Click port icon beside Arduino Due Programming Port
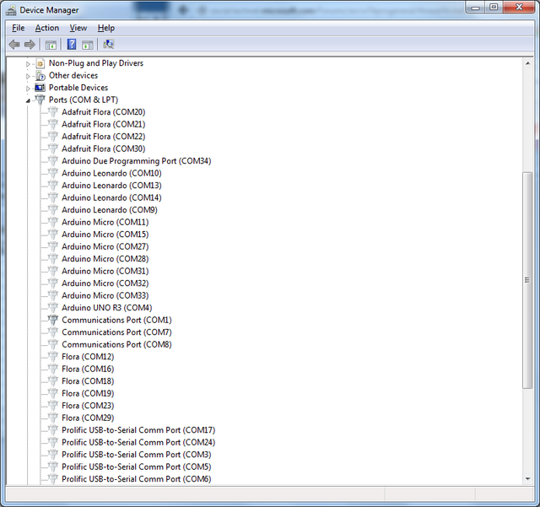The height and width of the screenshot is (507, 540). point(53,161)
